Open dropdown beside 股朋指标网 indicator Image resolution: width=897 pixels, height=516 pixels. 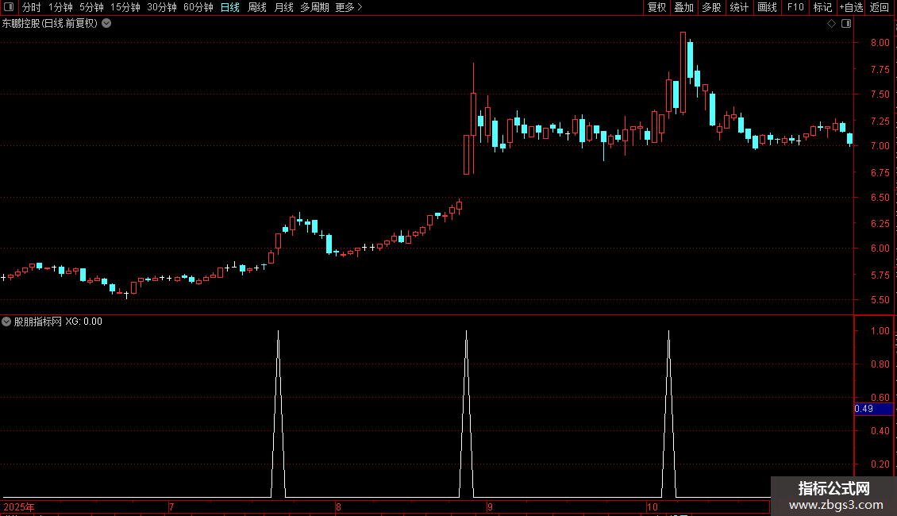tap(6, 322)
